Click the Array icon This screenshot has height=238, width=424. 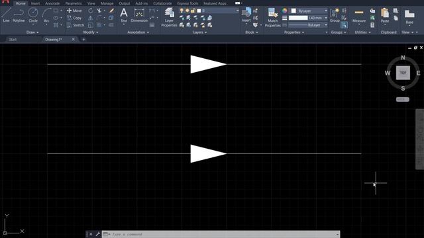click(99, 25)
